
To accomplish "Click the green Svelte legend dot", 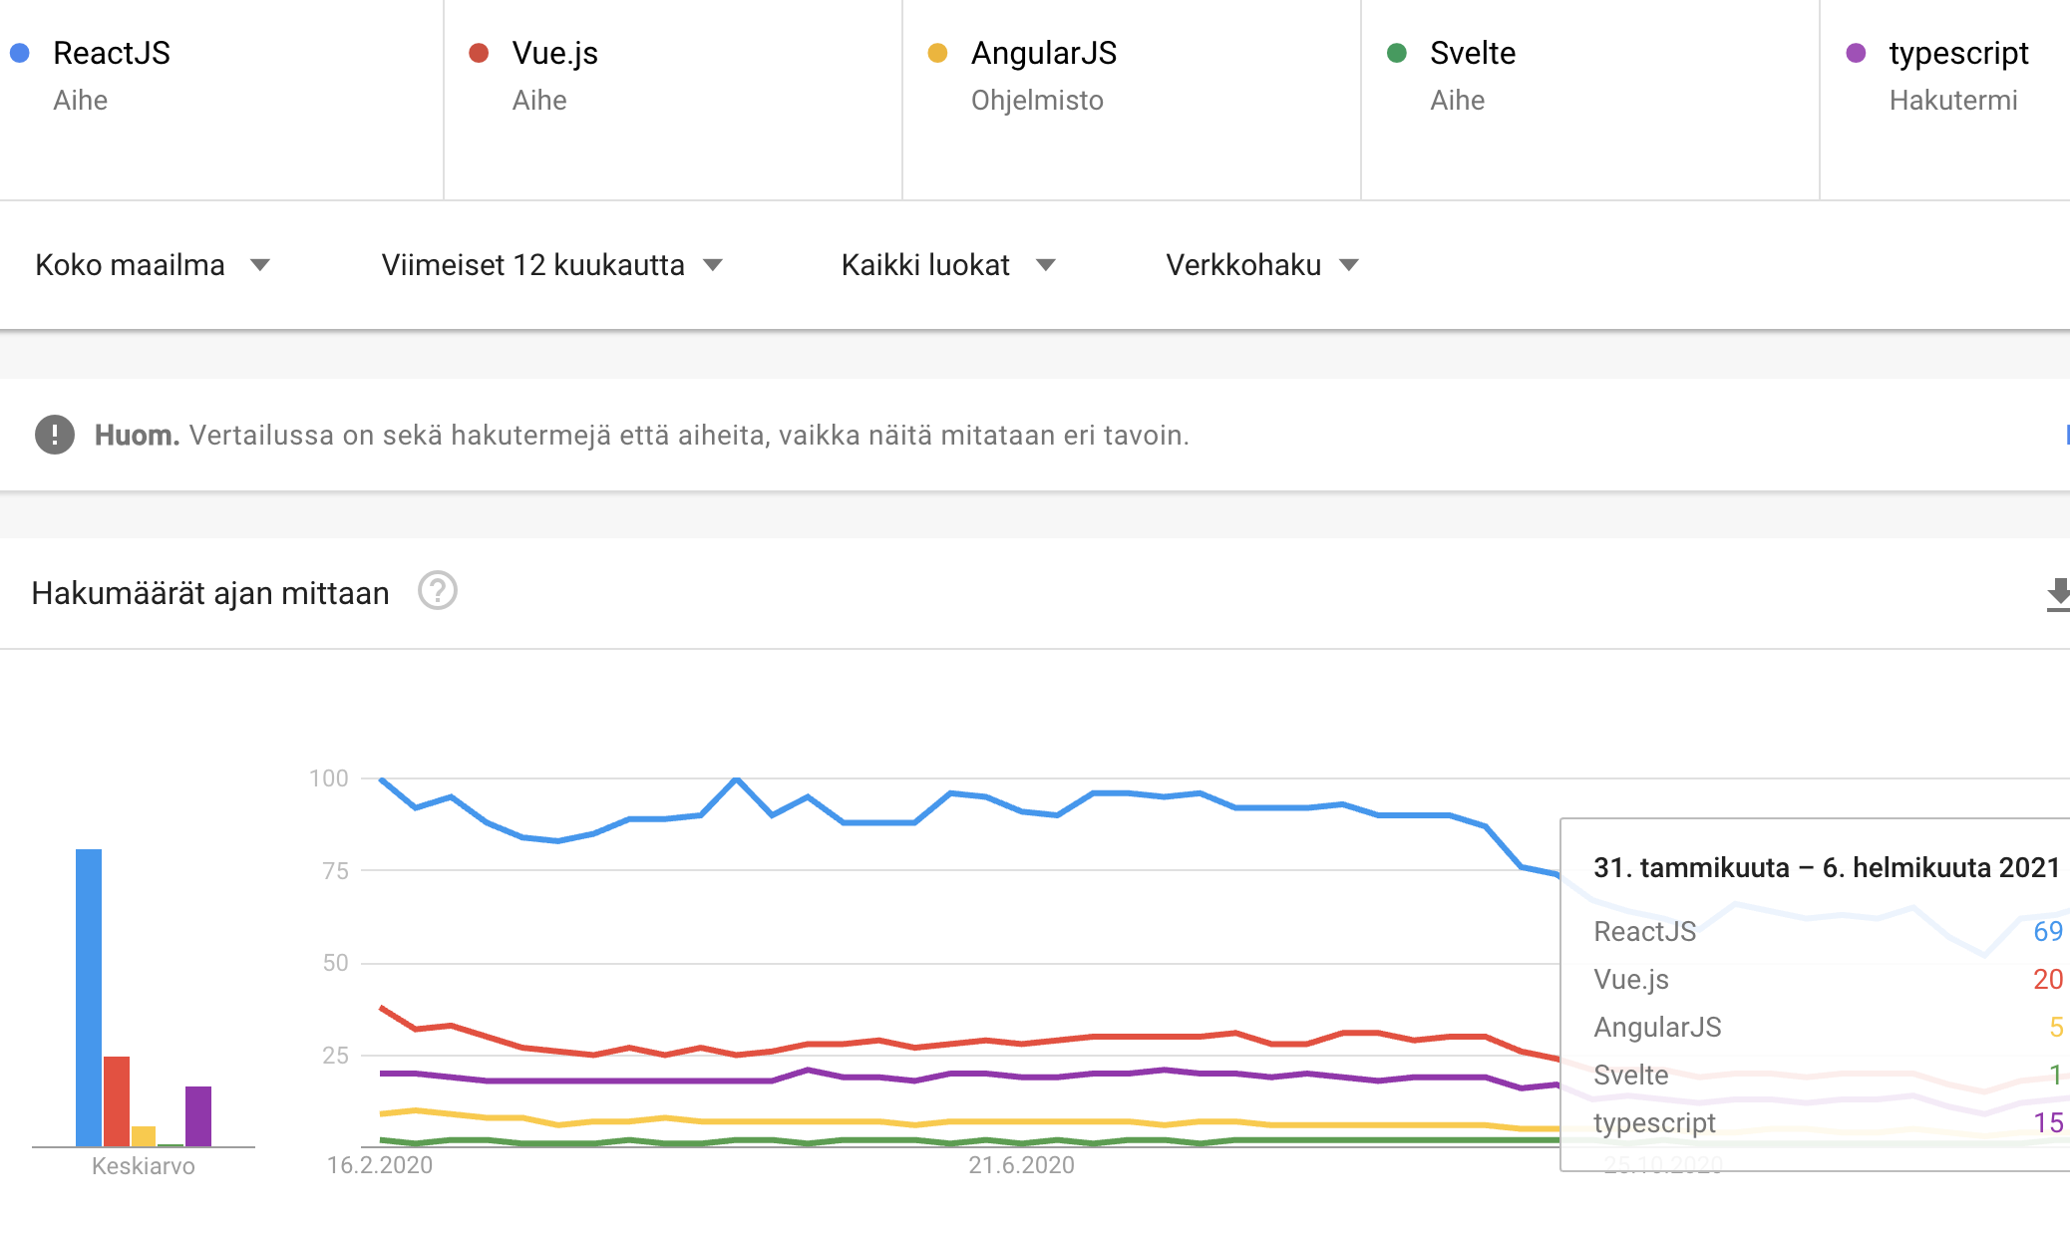I will coord(1397,53).
